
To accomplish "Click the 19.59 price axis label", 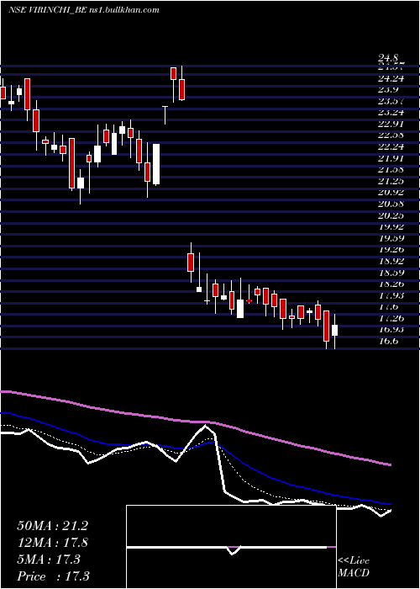I will click(391, 238).
